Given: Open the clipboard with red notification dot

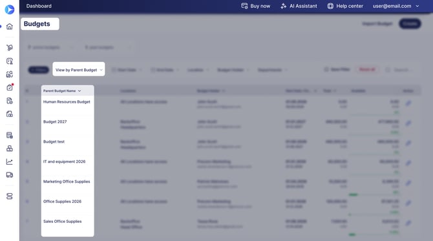Looking at the screenshot, I should [10, 87].
